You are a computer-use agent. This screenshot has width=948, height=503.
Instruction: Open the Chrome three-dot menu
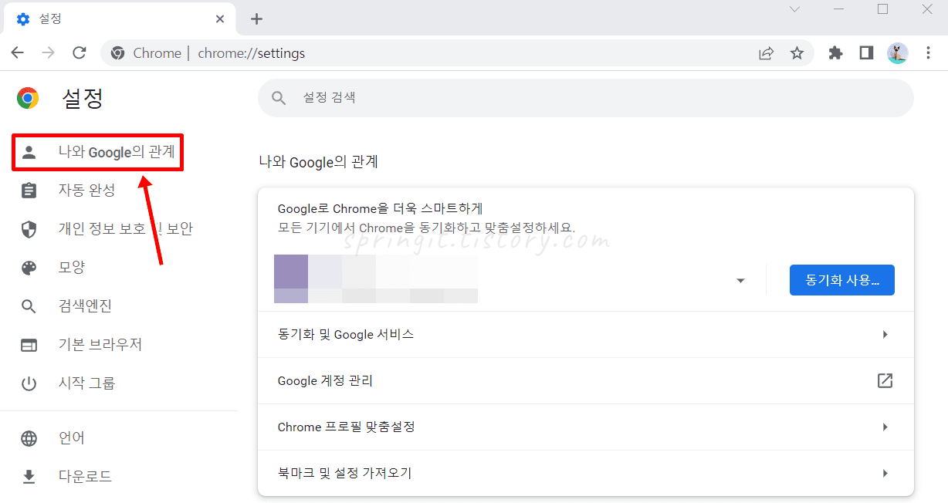[x=928, y=53]
